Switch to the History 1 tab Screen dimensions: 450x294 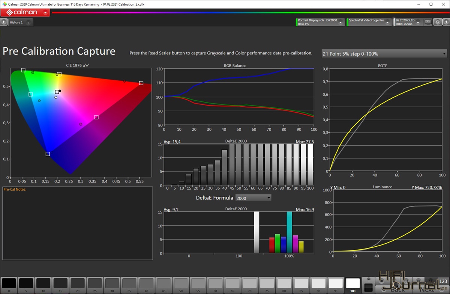tap(16, 23)
